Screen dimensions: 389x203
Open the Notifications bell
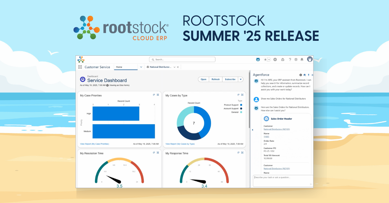[302, 60]
